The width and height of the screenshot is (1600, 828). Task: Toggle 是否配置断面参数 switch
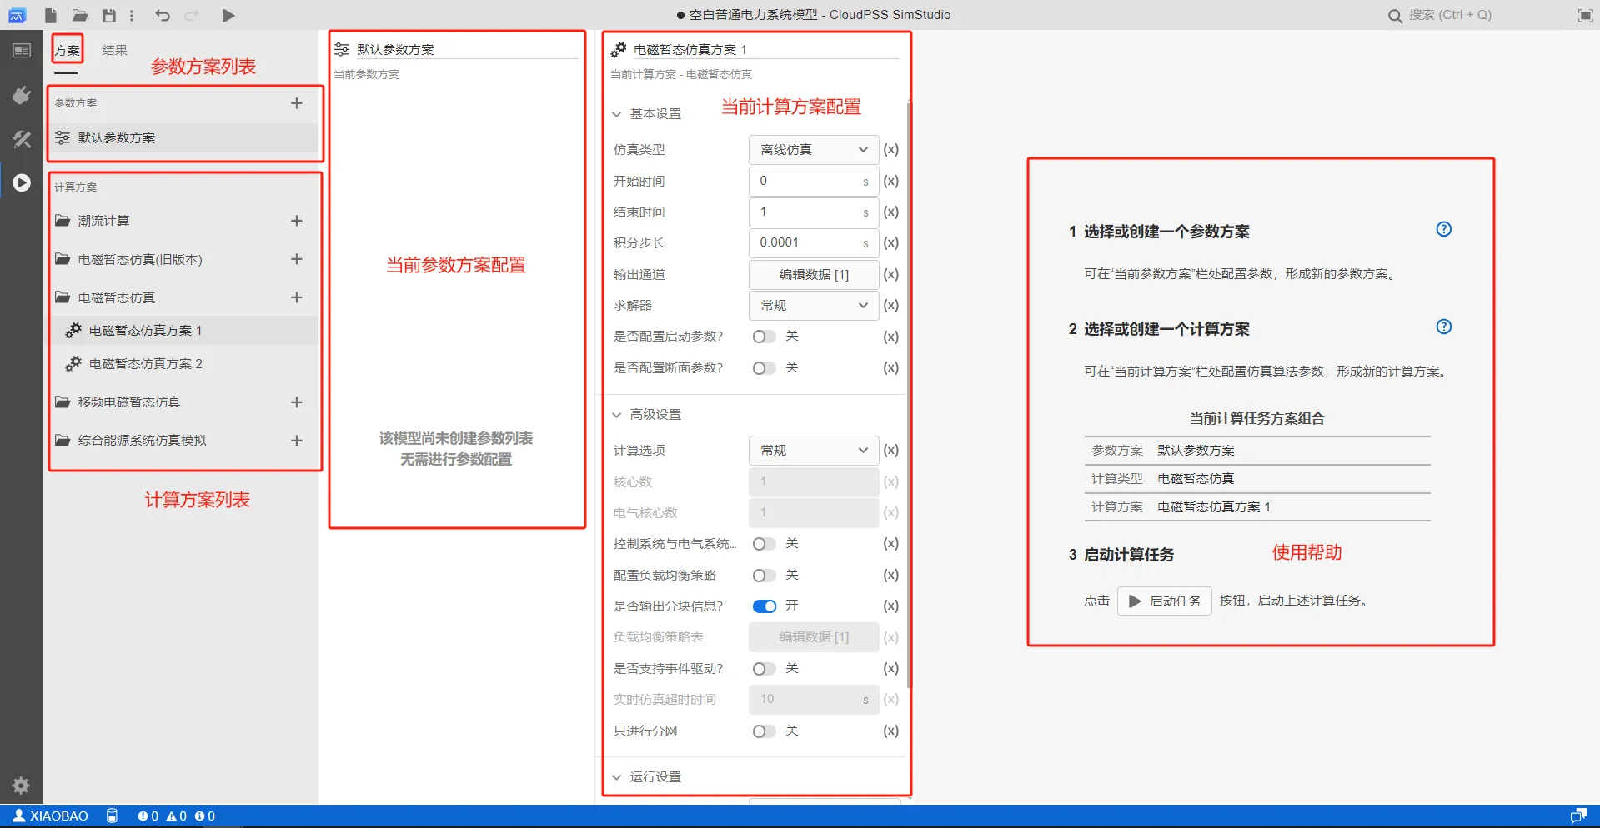click(764, 368)
